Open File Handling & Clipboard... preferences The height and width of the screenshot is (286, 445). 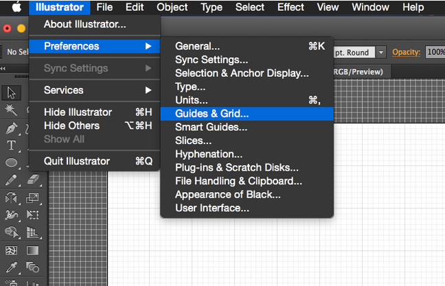click(x=247, y=181)
